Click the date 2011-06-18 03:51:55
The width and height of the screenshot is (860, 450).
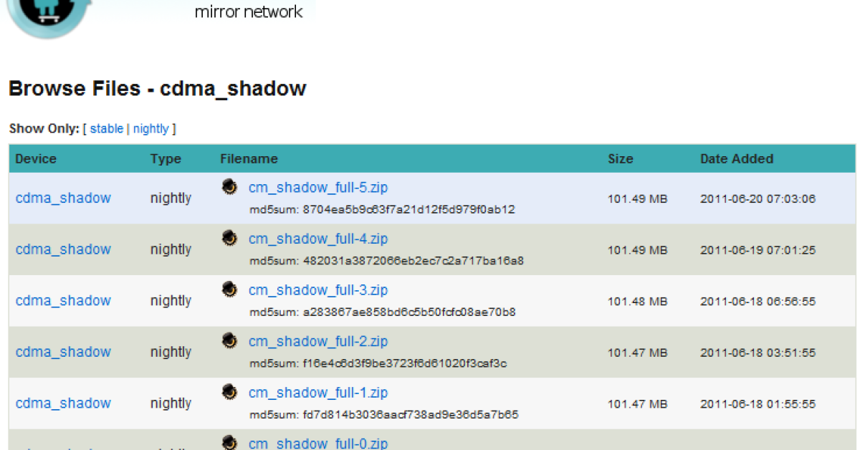click(758, 353)
